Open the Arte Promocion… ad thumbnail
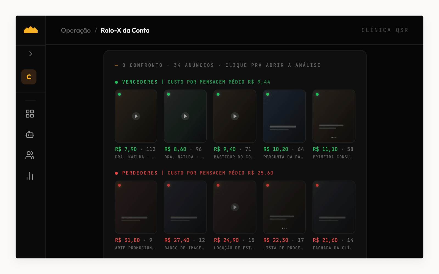The image size is (439, 274). click(136, 207)
